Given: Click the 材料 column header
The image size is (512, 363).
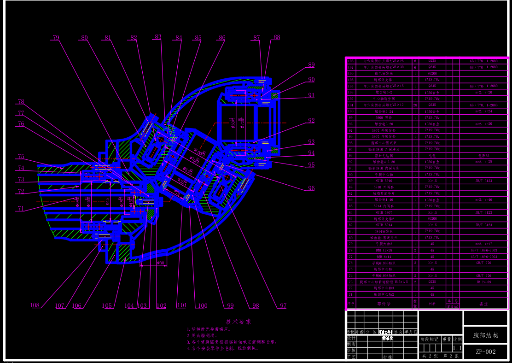Looking at the screenshot, I should (432, 304).
